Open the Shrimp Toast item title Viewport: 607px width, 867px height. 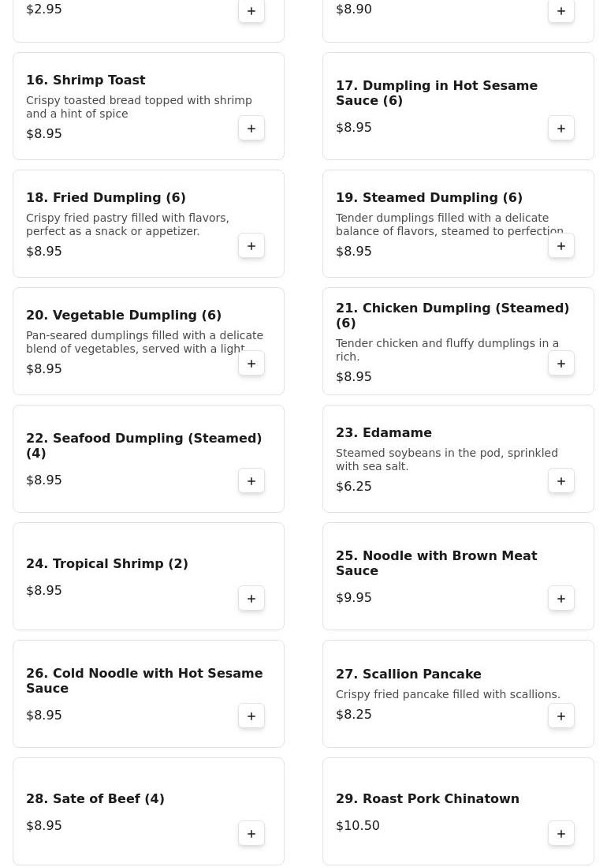pyautogui.click(x=86, y=80)
